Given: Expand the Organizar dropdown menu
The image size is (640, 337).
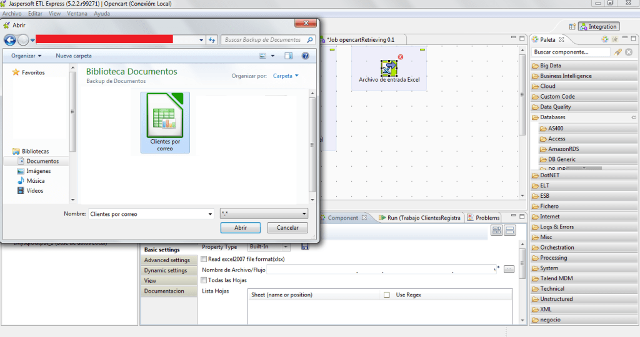Looking at the screenshot, I should tap(26, 56).
